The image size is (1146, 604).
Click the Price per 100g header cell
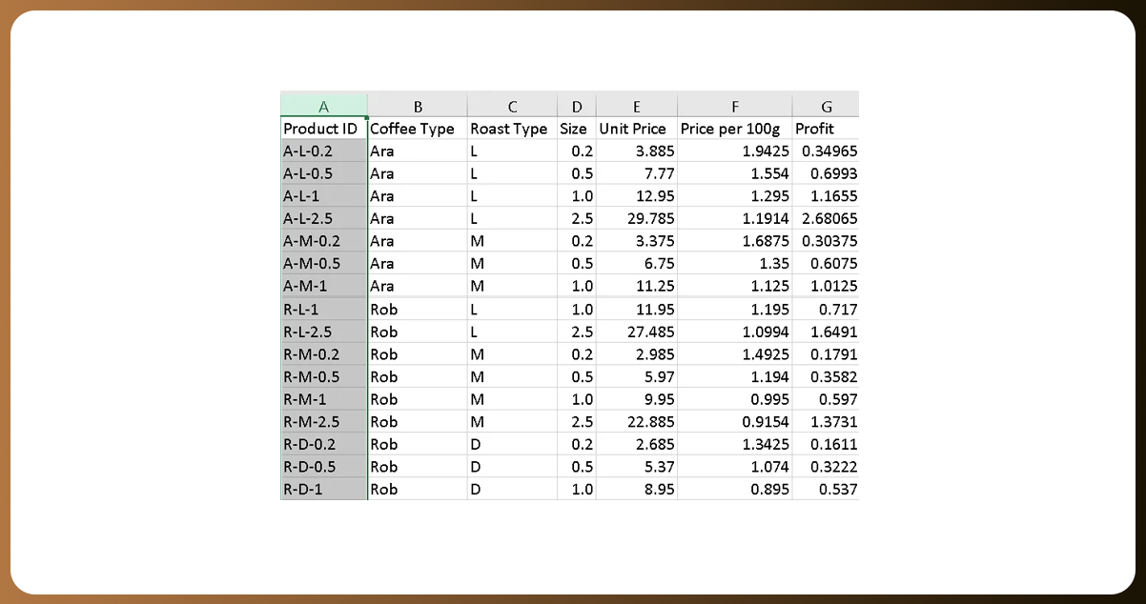(734, 129)
